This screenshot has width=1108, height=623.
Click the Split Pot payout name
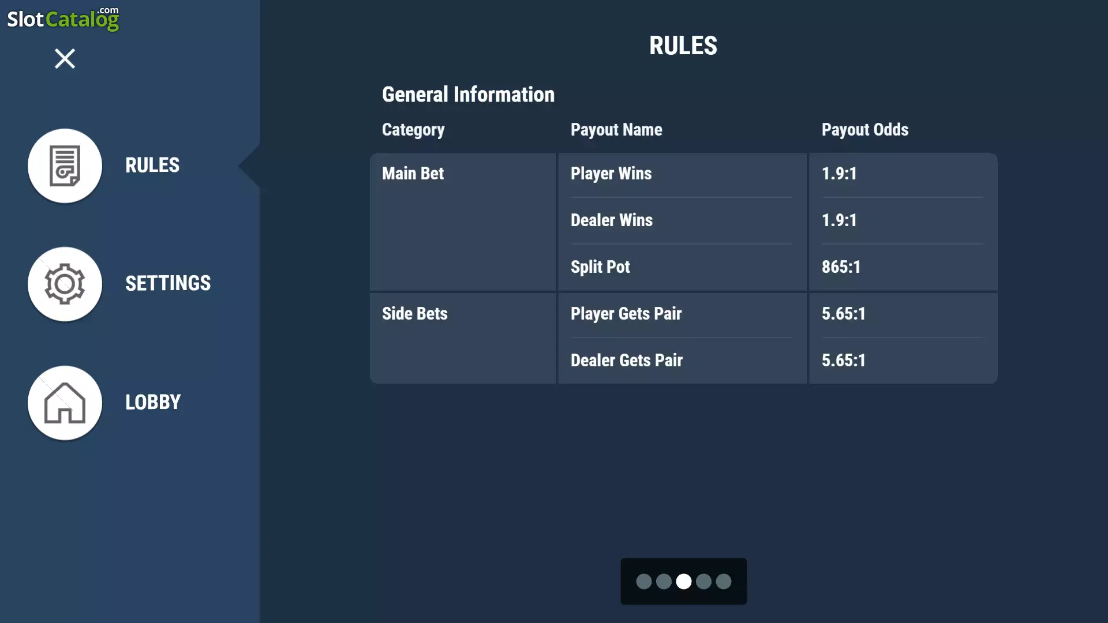600,267
